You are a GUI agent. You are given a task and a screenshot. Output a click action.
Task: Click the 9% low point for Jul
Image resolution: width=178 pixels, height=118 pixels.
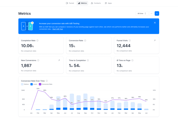click(x=72, y=104)
